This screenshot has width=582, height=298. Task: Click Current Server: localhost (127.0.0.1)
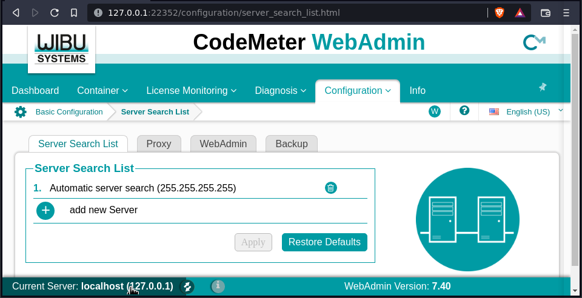[93, 286]
